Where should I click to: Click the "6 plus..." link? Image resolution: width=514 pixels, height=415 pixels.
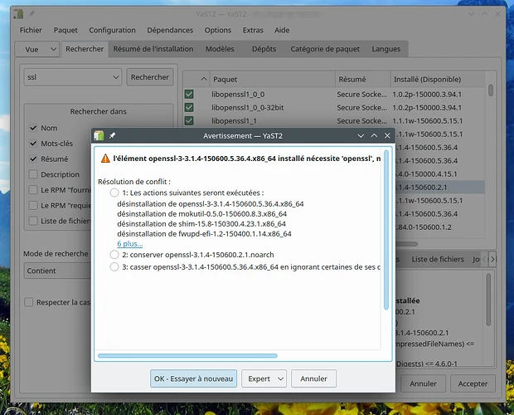[x=130, y=244]
